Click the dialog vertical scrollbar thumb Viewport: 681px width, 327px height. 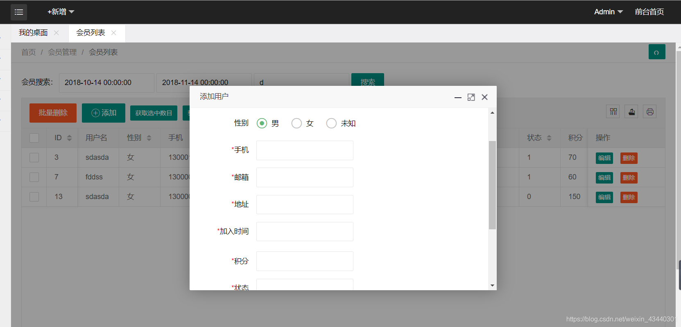click(x=492, y=185)
